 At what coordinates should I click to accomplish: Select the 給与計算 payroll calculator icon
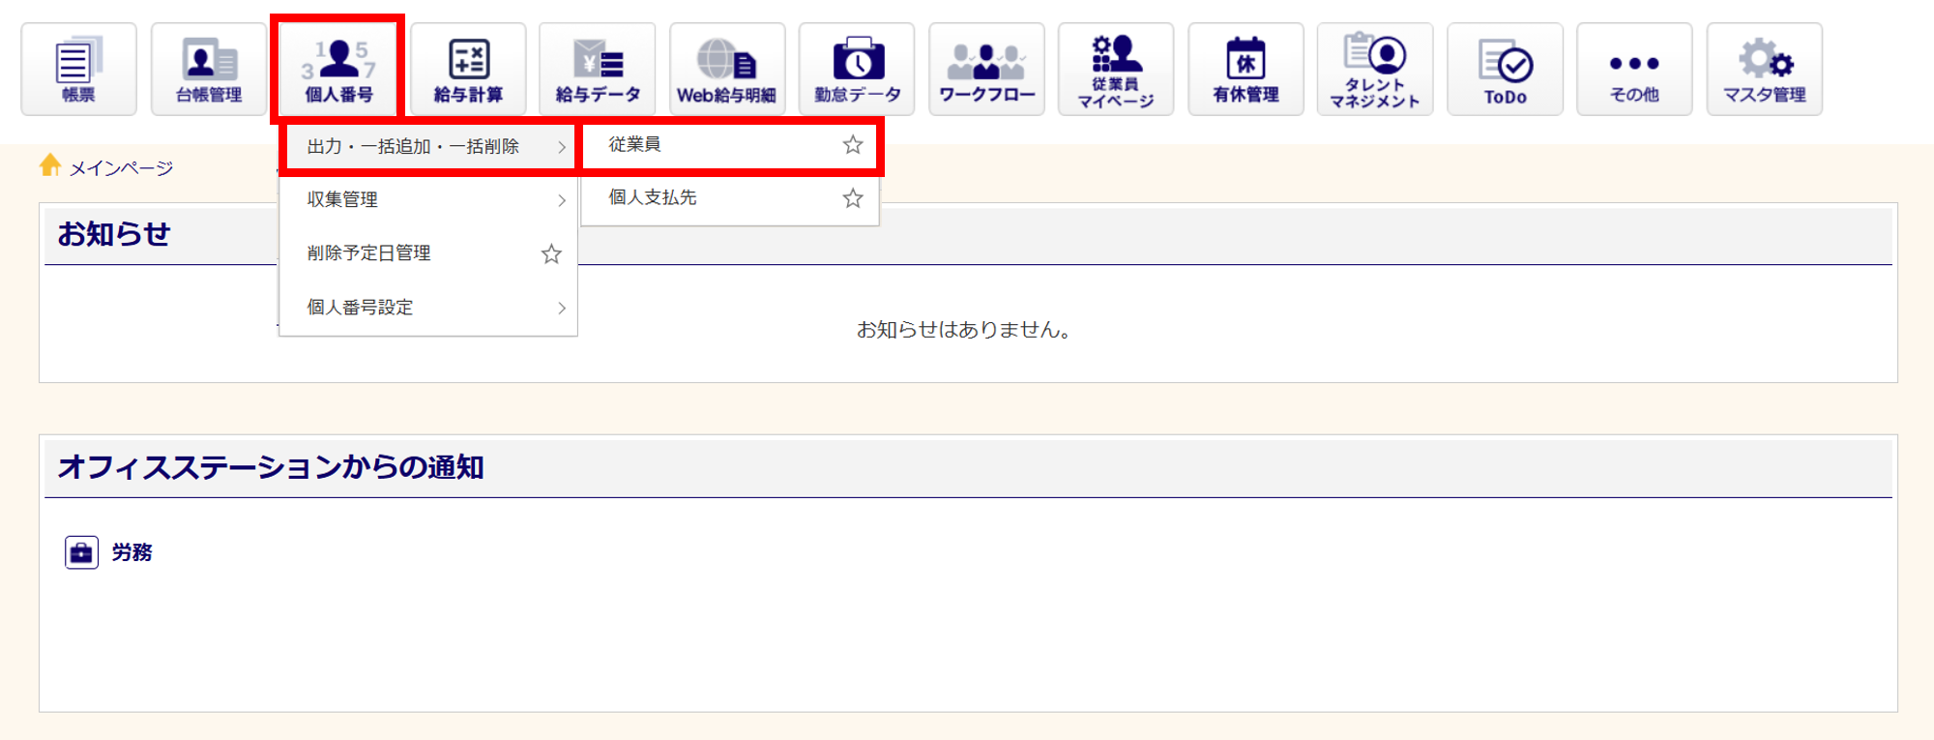(x=468, y=70)
